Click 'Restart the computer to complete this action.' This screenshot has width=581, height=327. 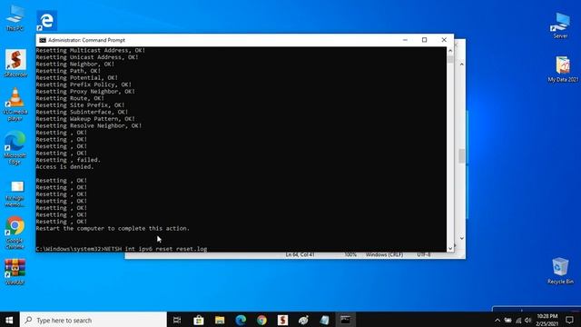click(x=113, y=228)
